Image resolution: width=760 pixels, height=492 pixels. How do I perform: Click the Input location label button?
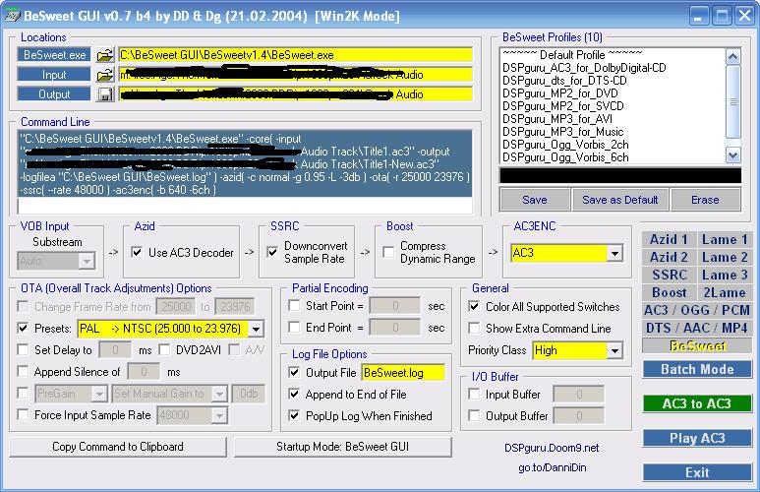point(54,75)
